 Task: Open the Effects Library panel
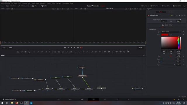24,6
